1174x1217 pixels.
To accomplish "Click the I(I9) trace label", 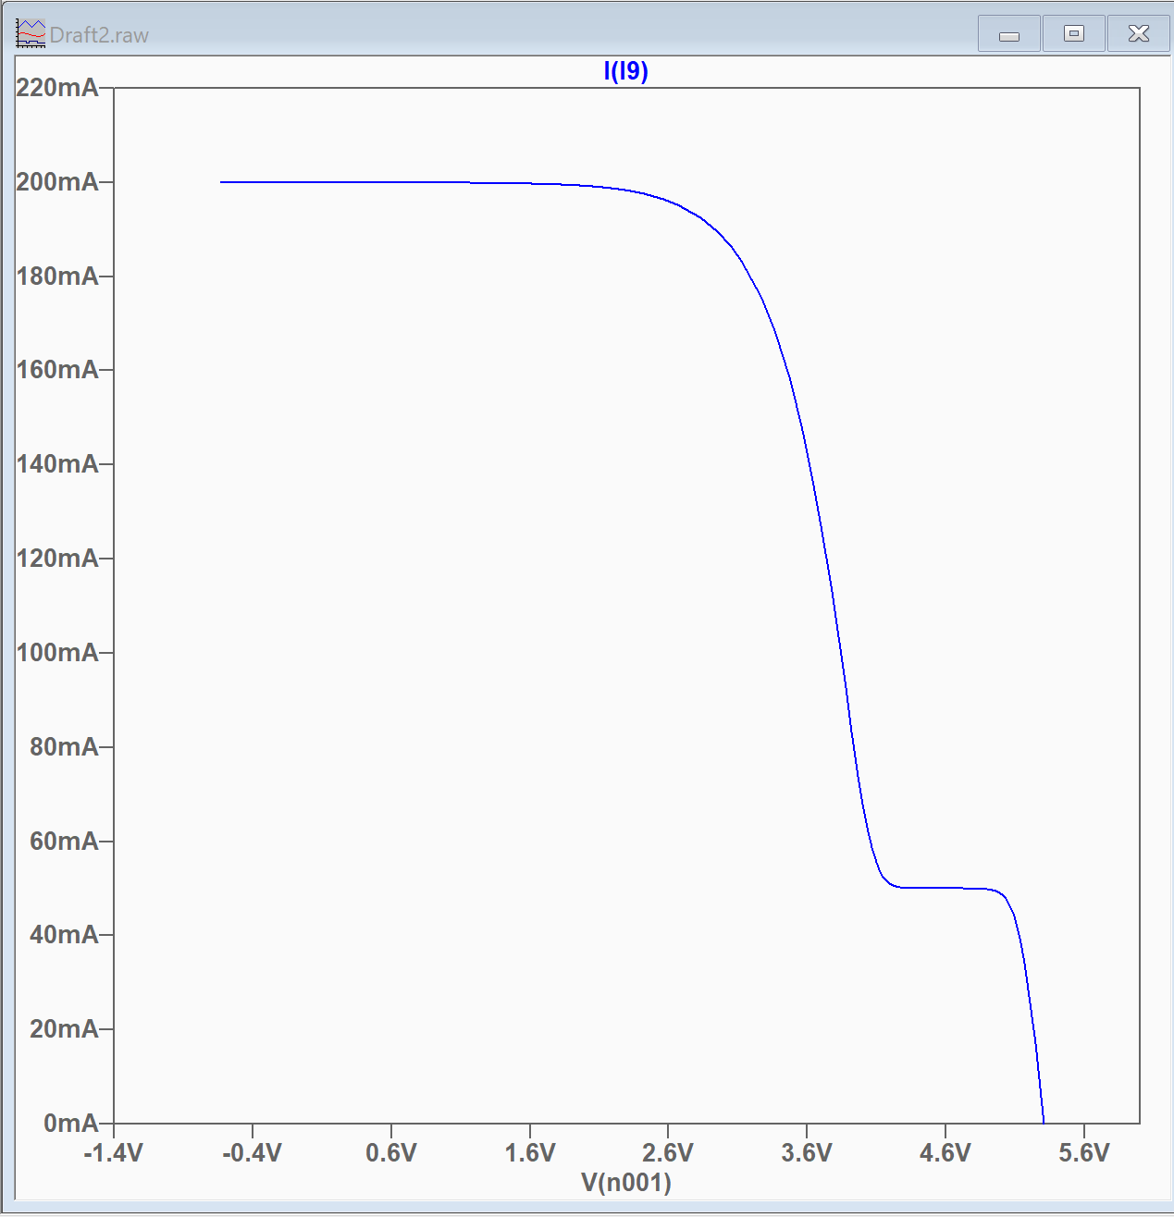I will tap(625, 71).
